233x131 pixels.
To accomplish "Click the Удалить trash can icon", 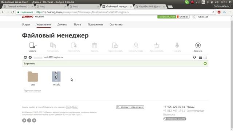I will [94, 45].
